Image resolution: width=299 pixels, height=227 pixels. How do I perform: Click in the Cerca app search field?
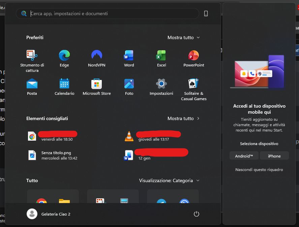[108, 13]
